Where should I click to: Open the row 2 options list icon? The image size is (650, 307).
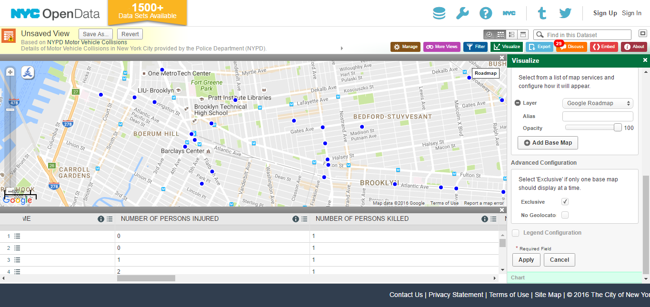[x=17, y=248]
